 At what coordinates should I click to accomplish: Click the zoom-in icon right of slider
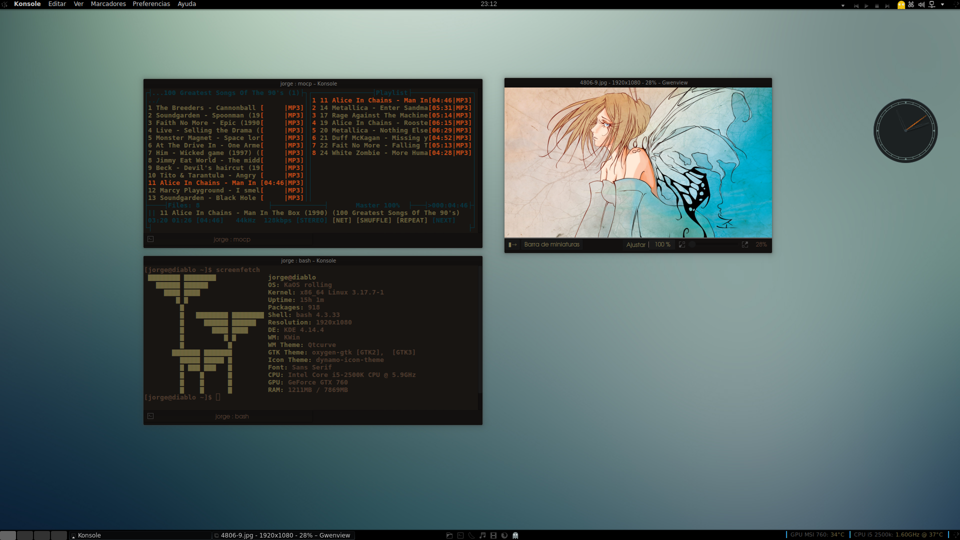click(745, 244)
